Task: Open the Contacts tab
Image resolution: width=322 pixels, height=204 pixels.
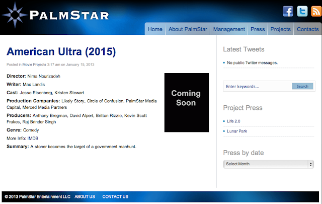Action: [307, 29]
